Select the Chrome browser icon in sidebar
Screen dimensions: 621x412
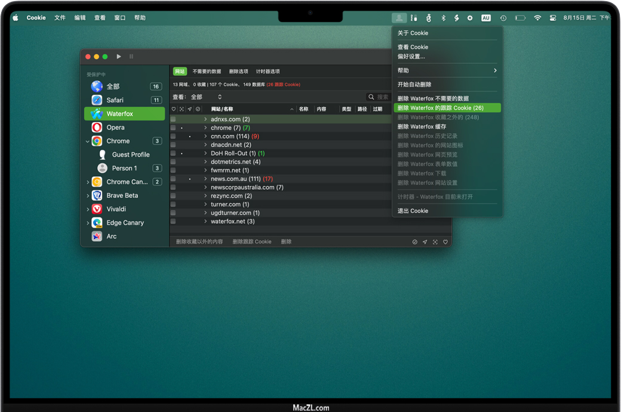coord(97,141)
